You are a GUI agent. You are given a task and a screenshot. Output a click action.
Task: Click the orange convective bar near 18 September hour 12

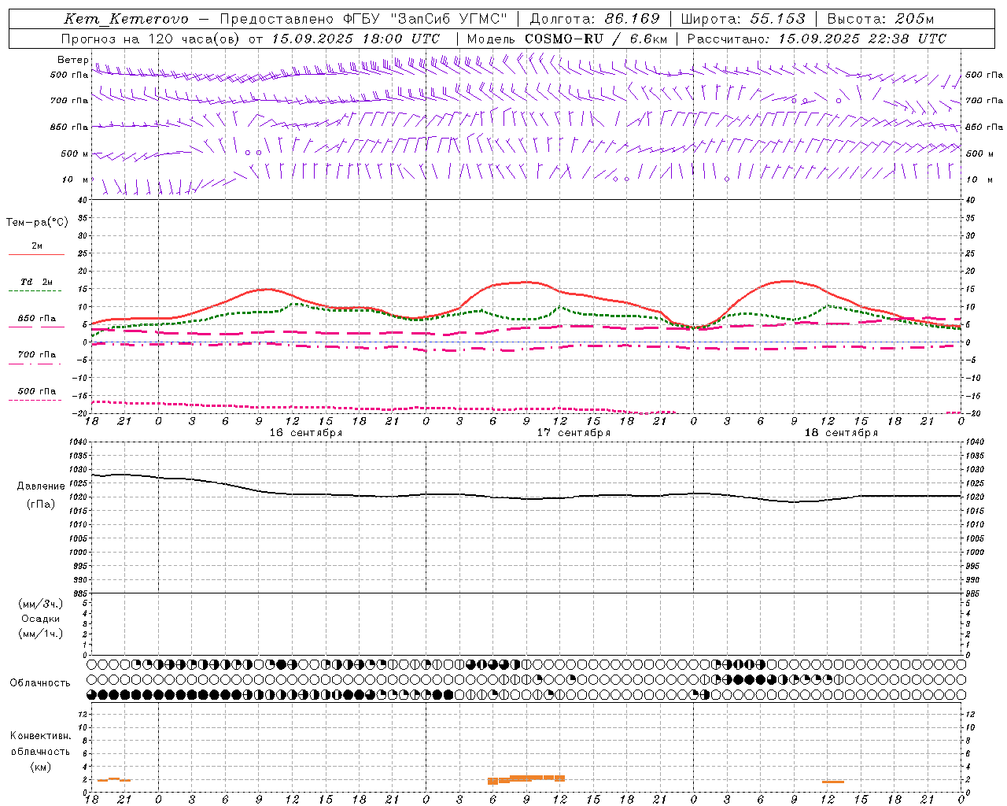point(833,782)
